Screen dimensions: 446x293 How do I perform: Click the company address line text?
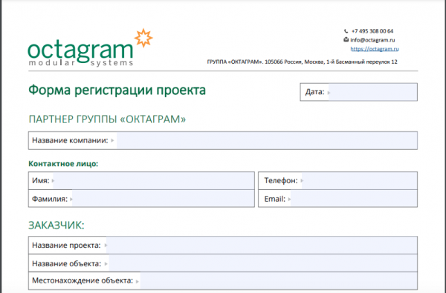coord(302,62)
